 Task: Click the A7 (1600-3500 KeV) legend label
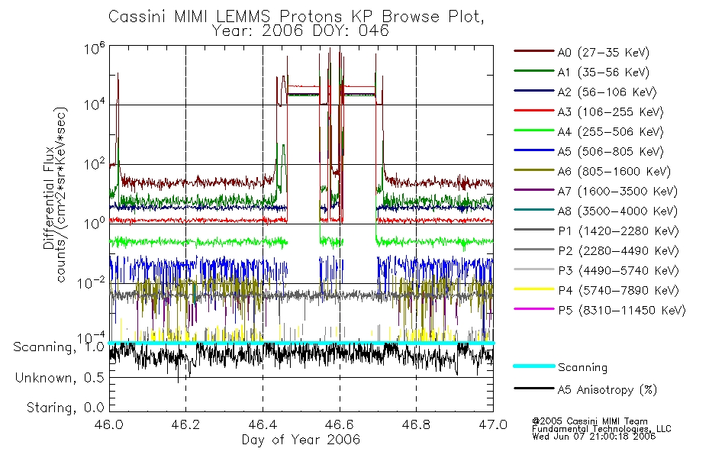point(617,192)
